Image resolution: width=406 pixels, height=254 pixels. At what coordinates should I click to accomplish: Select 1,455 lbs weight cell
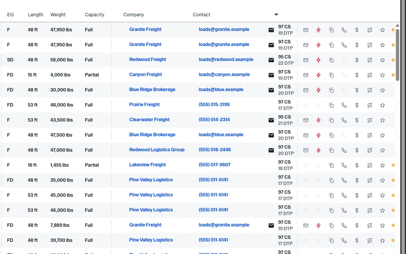click(x=60, y=165)
